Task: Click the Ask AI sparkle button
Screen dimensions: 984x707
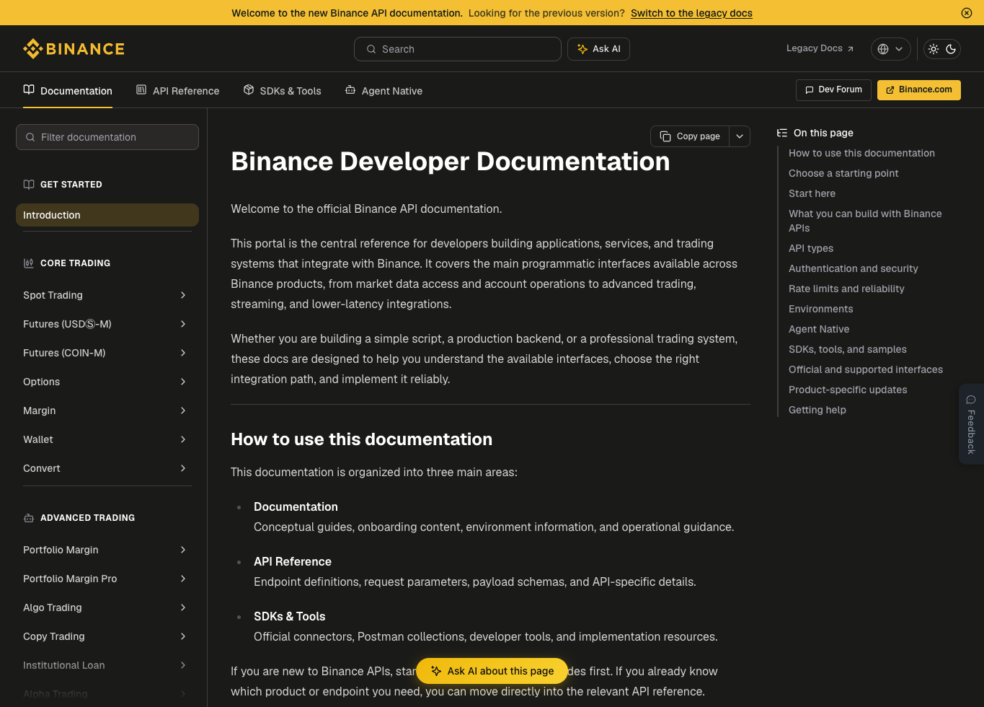Action: pos(598,49)
